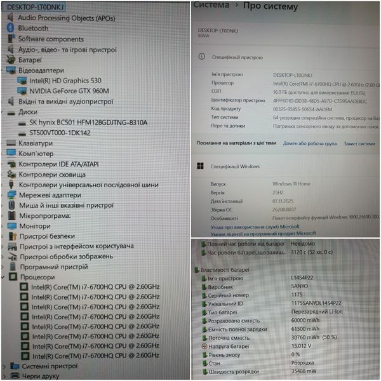The width and height of the screenshot is (381, 381).
Task: Select the Властивості батареї section header
Action: coord(225,270)
